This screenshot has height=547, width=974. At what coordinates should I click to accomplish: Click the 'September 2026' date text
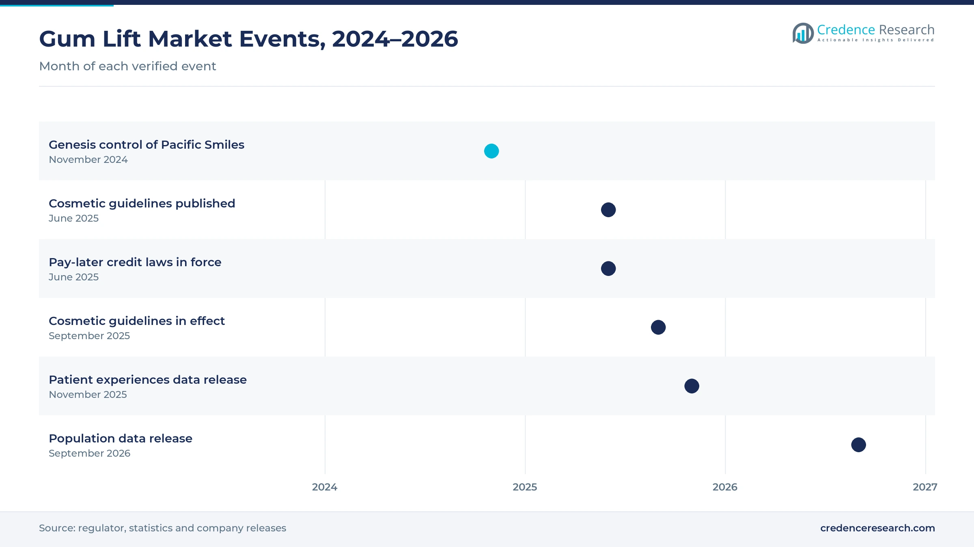[x=90, y=453]
